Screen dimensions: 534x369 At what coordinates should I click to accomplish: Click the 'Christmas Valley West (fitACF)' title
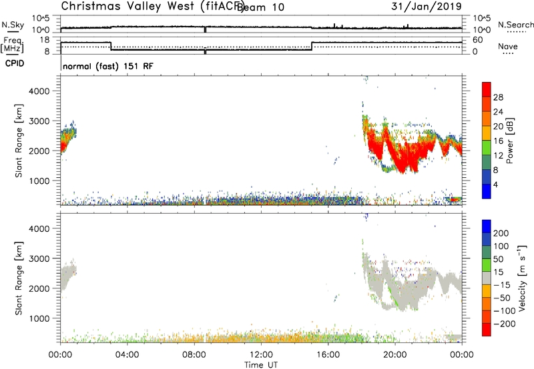tap(153, 6)
